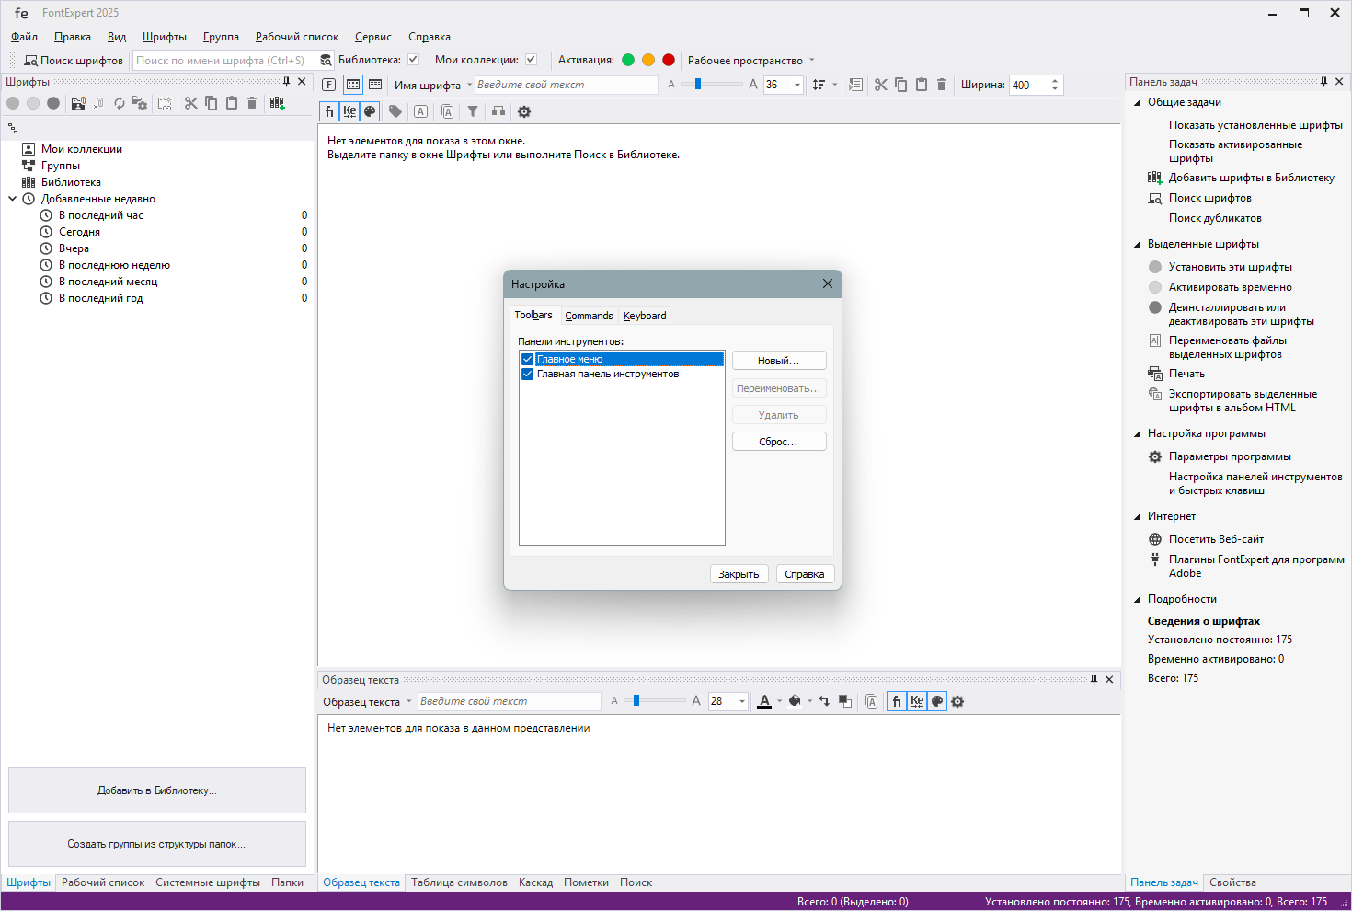Click the Справка button in dialog
This screenshot has width=1352, height=911.
[805, 574]
